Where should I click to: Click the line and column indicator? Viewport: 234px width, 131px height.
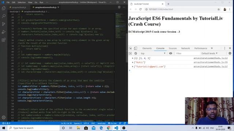[66, 123]
